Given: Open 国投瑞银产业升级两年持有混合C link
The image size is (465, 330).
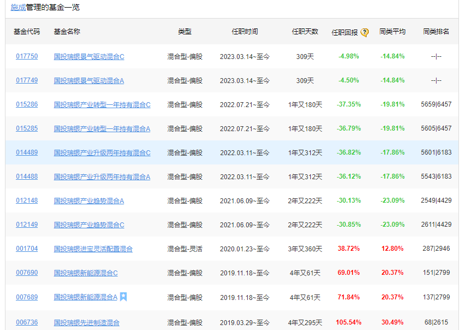Looking at the screenshot, I should pyautogui.click(x=102, y=152).
